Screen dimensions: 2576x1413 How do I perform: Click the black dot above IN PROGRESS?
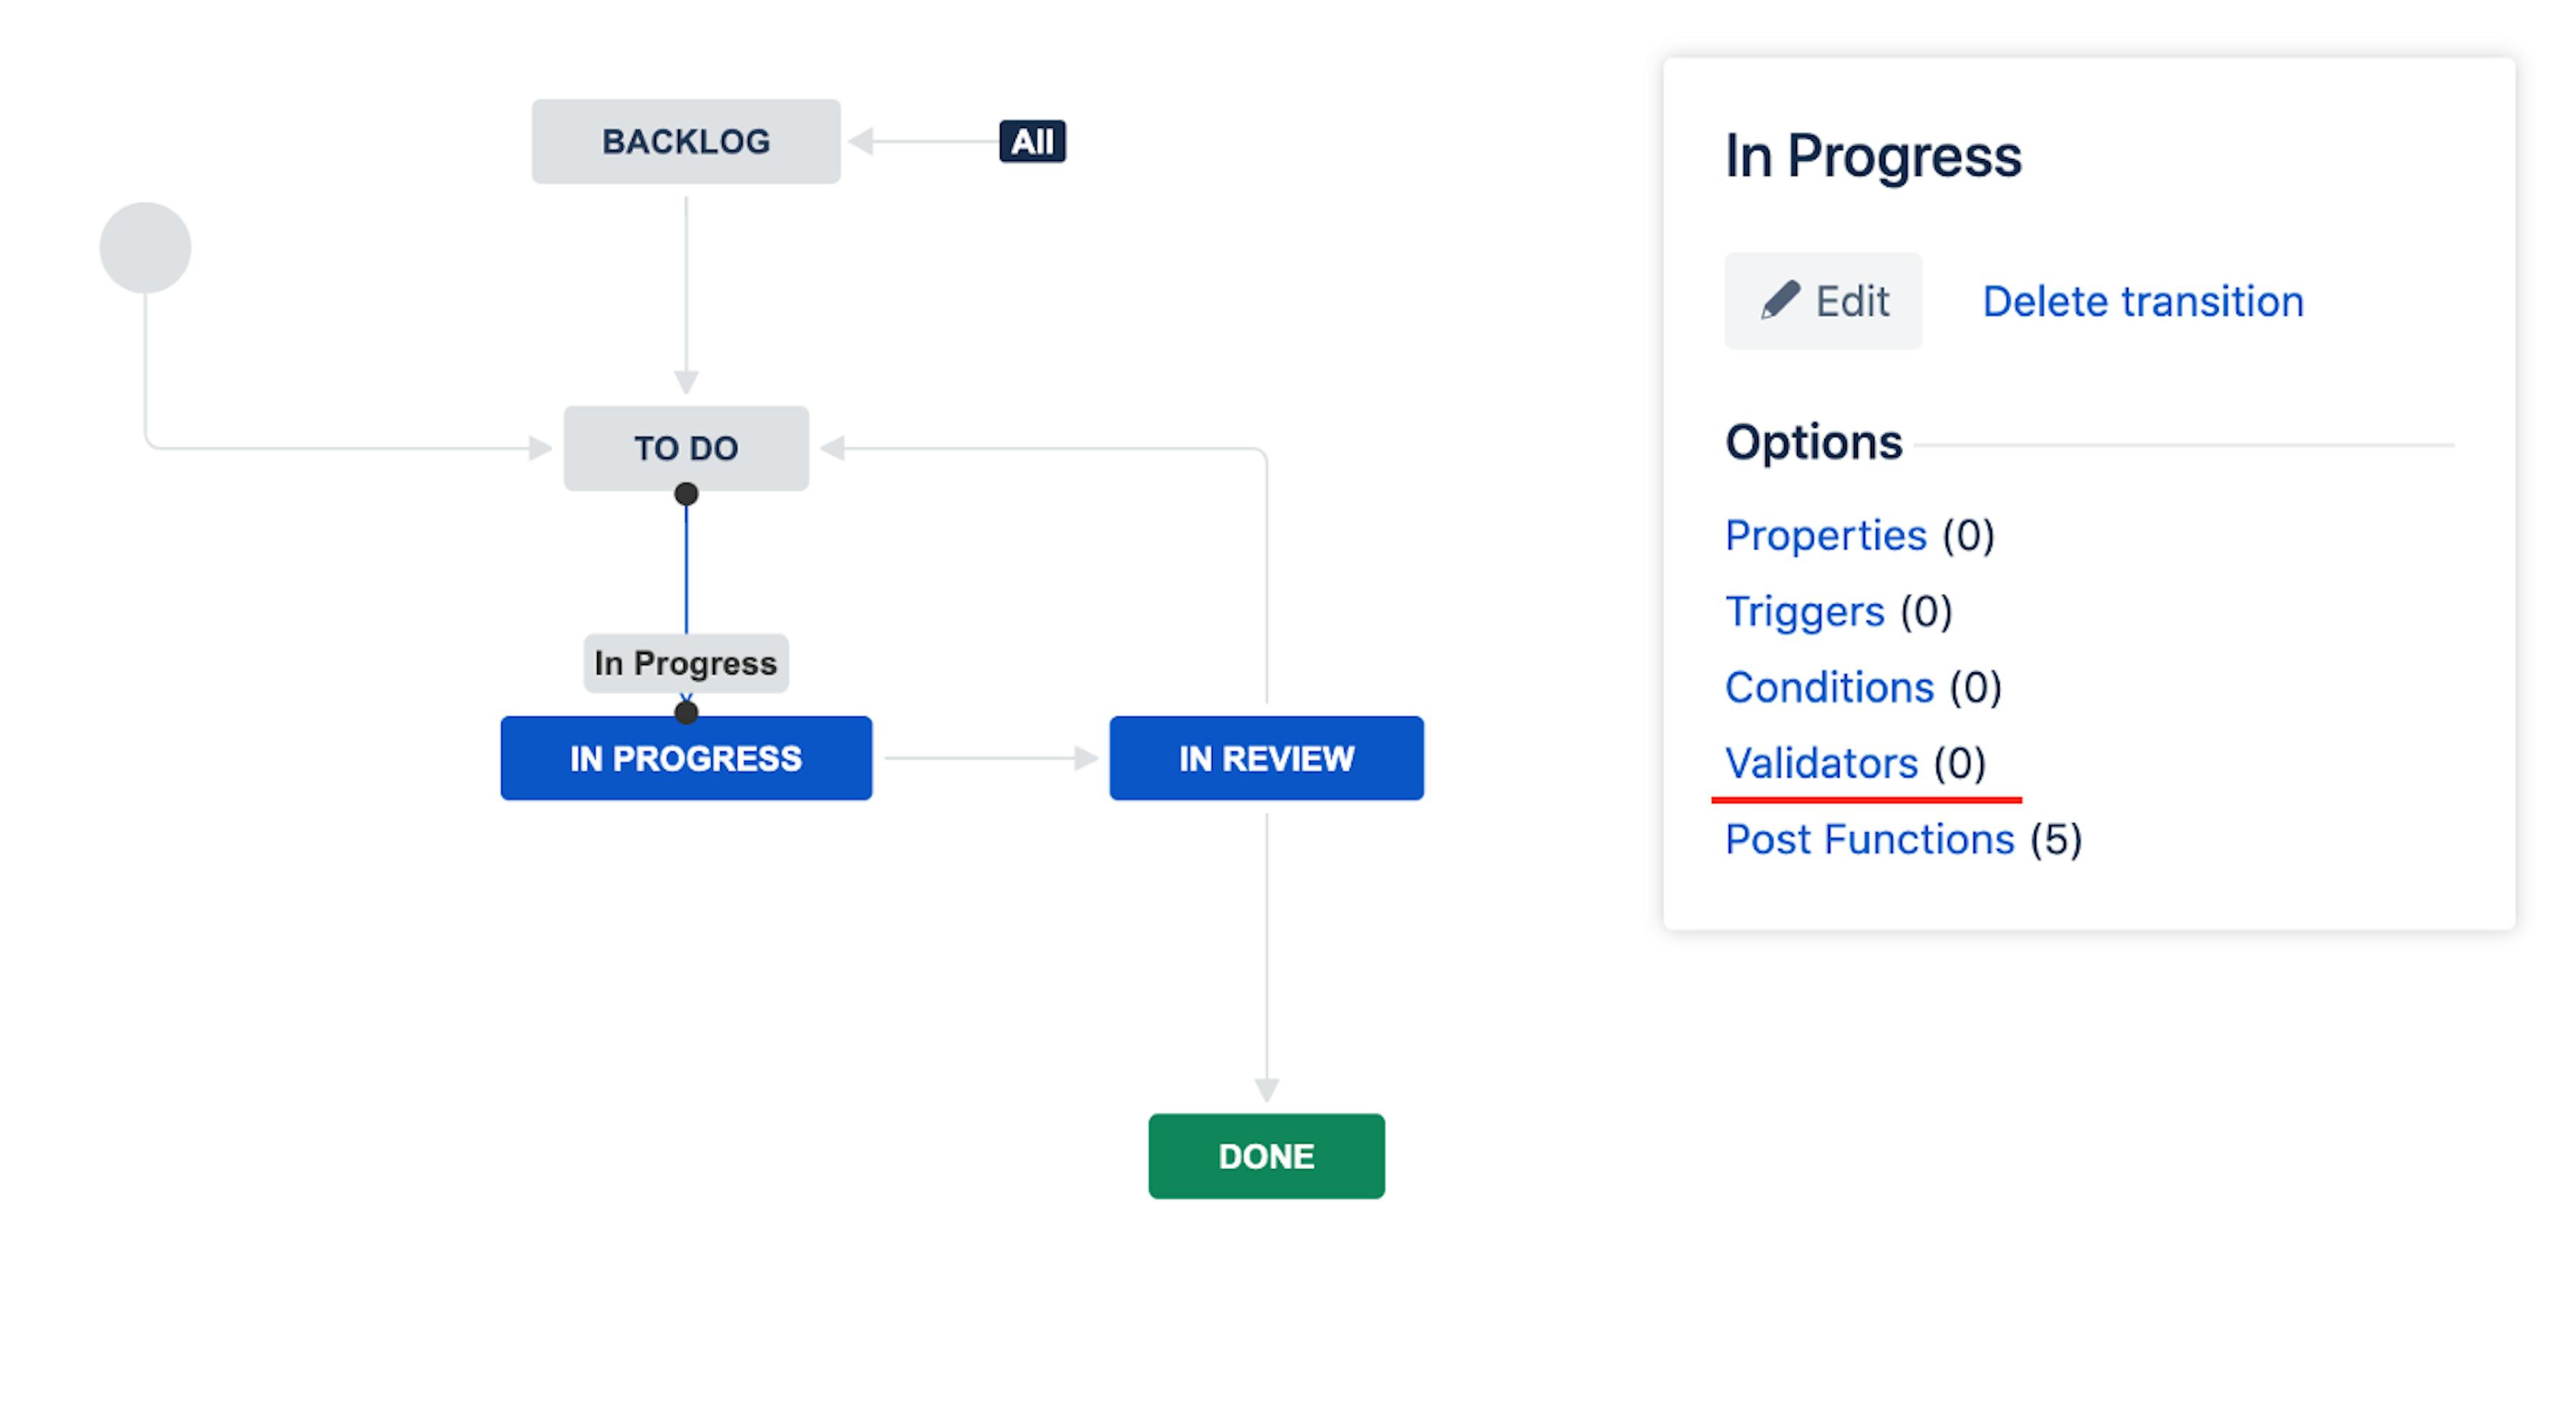[686, 712]
